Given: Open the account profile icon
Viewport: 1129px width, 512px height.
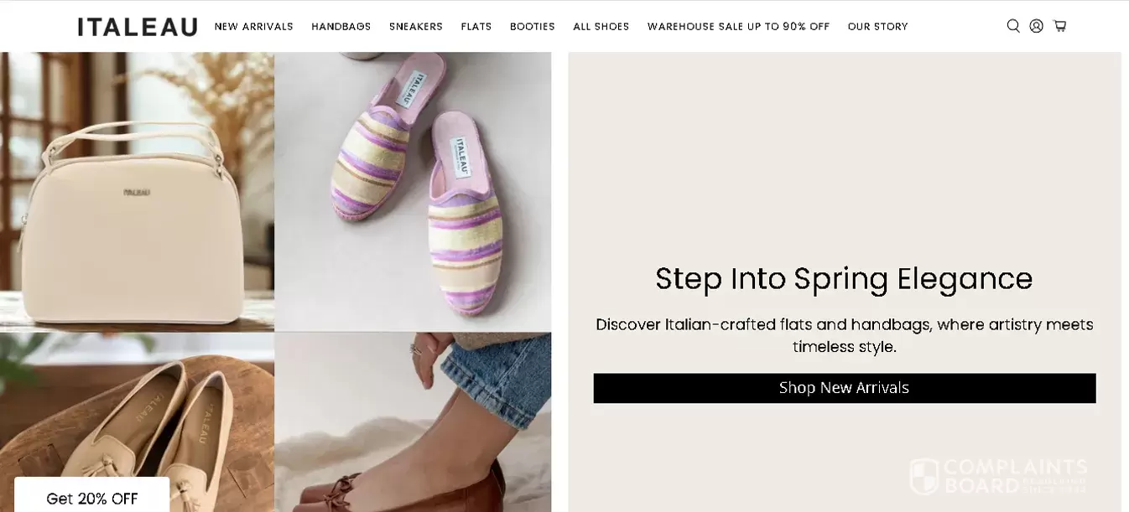Looking at the screenshot, I should [1036, 26].
